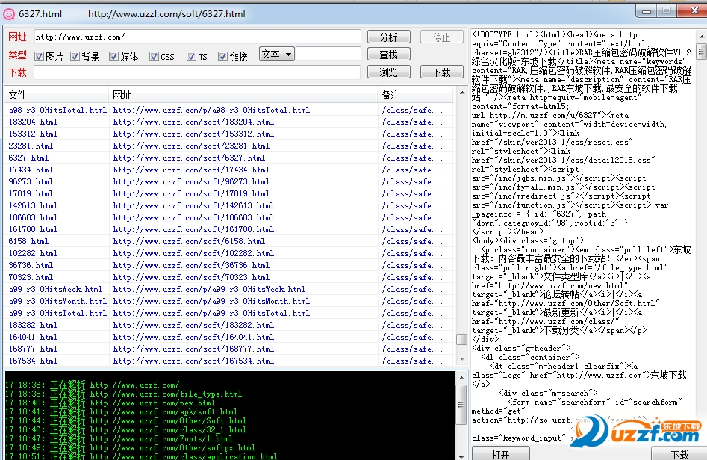This screenshot has width=707, height=460.
Task: Click log line for file_type.html
Action: (x=123, y=394)
